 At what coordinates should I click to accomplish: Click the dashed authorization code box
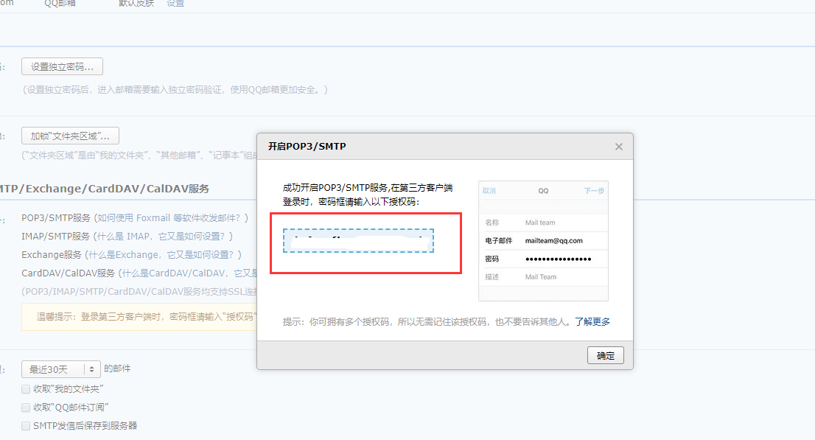point(358,240)
